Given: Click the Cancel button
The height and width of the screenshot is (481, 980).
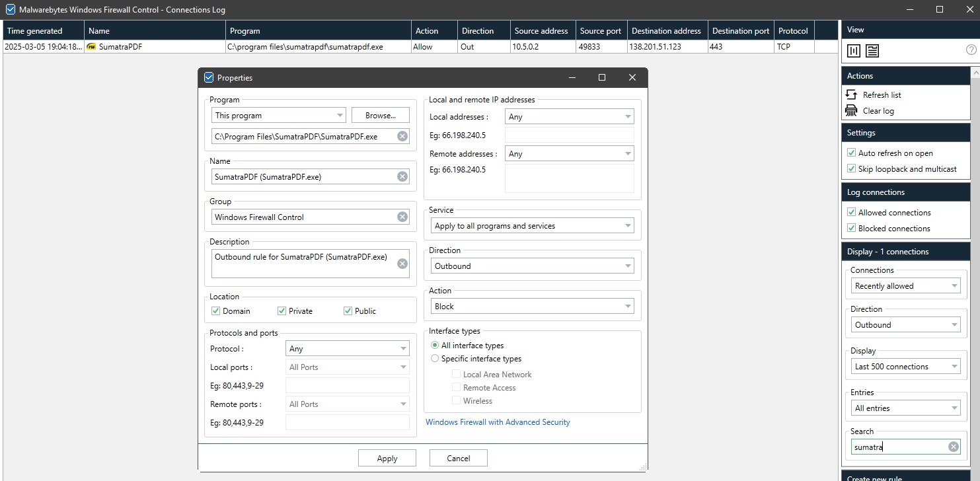Looking at the screenshot, I should point(459,458).
